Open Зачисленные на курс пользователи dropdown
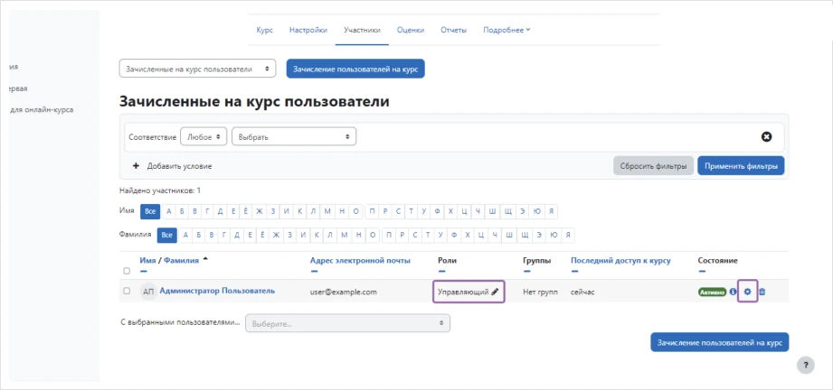Viewport: 833px width, 390px height. pos(198,69)
